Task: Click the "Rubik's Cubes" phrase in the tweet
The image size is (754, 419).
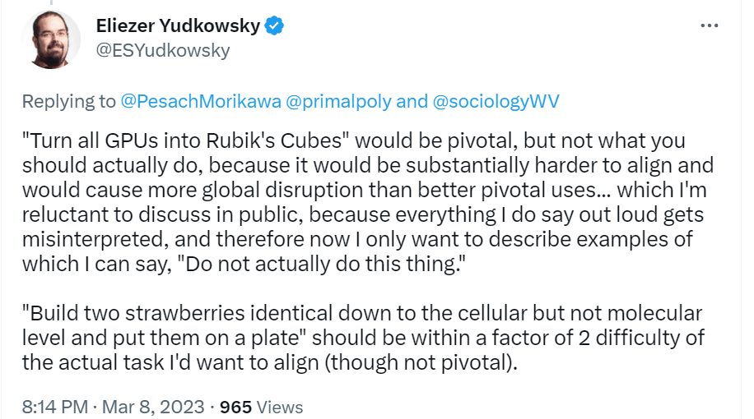Action: pos(273,140)
